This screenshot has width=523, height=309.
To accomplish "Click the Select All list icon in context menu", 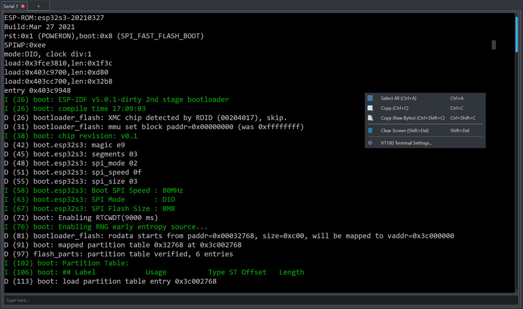I will (x=371, y=98).
